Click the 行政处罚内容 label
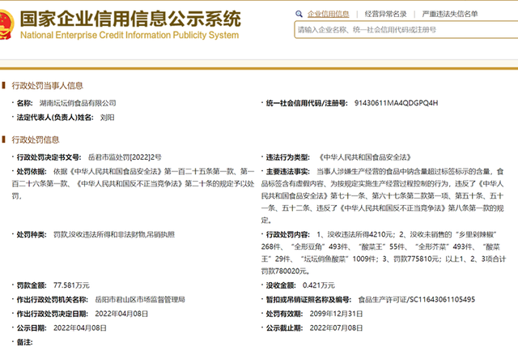The image size is (518, 351). click(288, 234)
